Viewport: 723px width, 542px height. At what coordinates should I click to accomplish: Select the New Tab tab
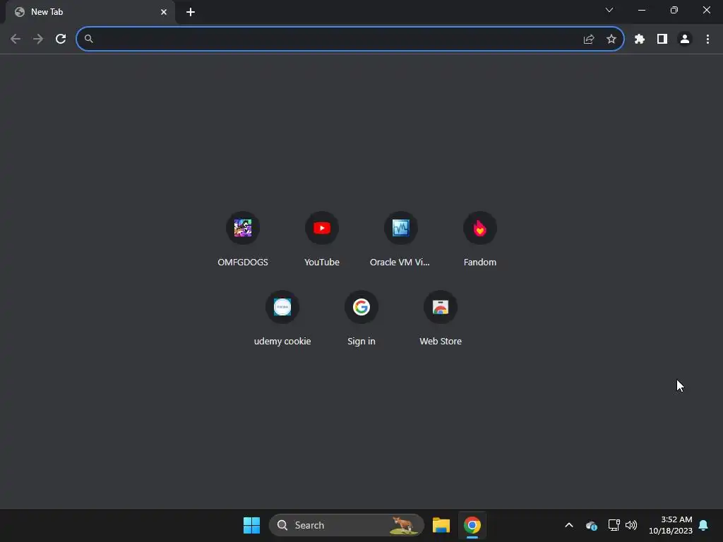coord(90,12)
